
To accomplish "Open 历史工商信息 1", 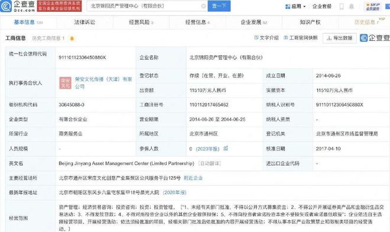I will pyautogui.click(x=48, y=38).
